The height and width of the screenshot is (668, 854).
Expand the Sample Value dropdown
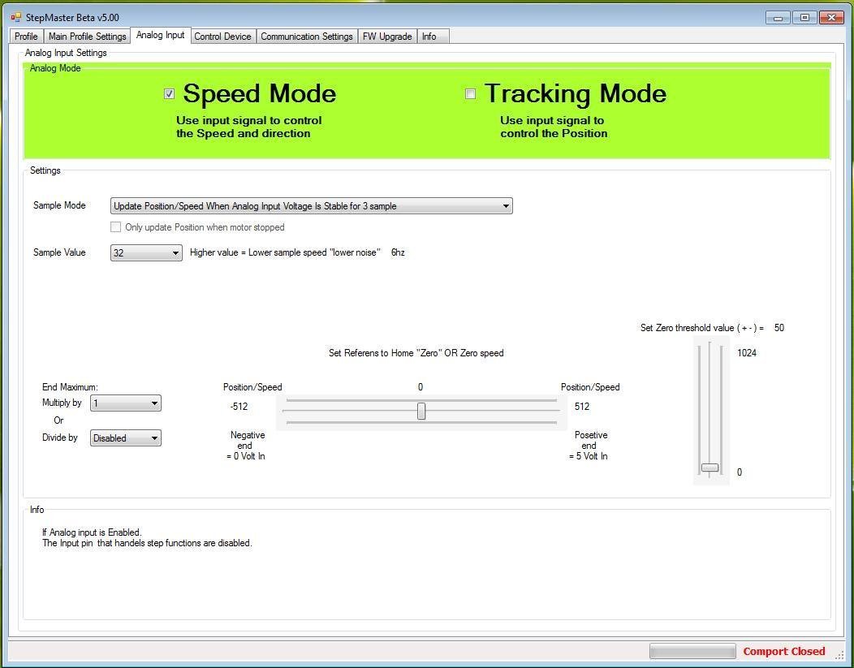[x=146, y=252]
